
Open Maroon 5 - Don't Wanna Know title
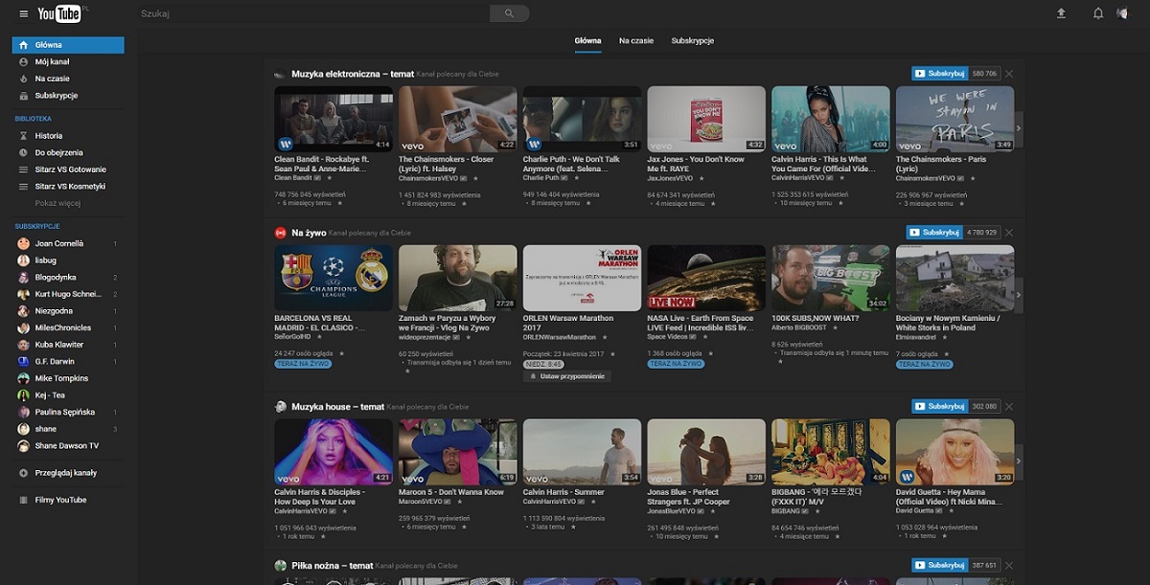click(451, 492)
